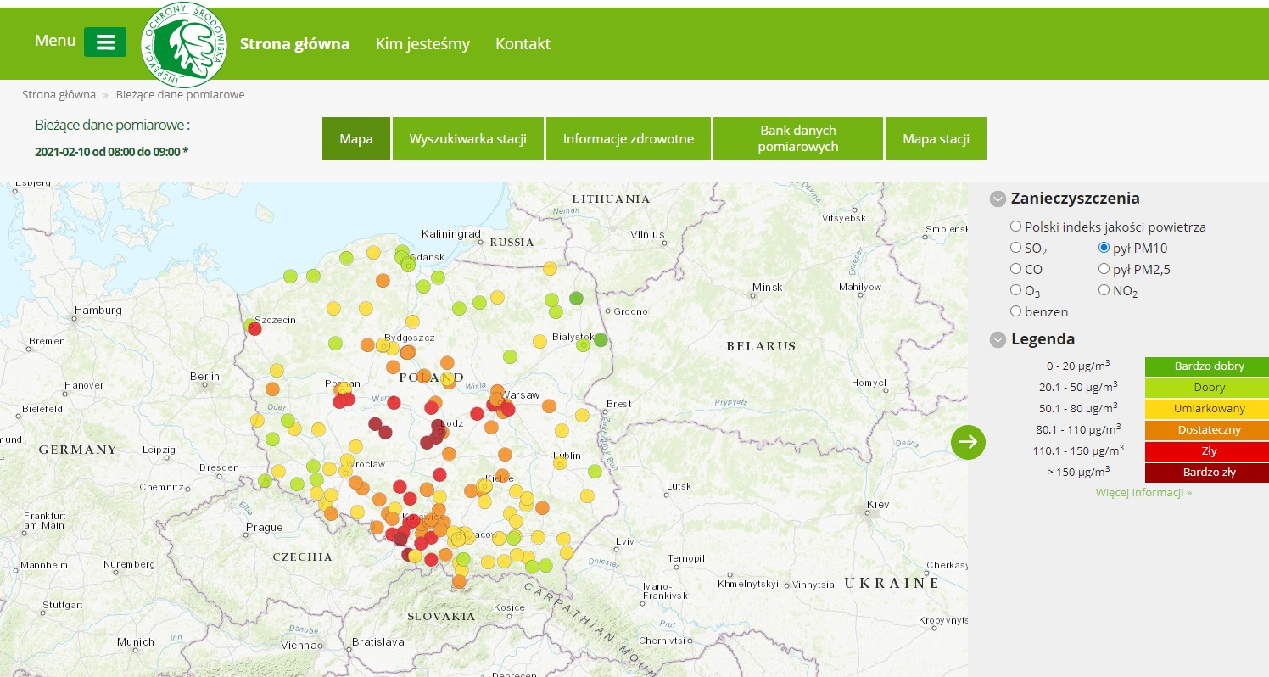This screenshot has height=677, width=1269.
Task: Select the O3 pollutant radio button
Action: [1015, 290]
